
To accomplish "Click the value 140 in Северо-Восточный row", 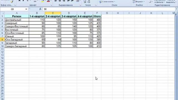I will (x=69, y=26).
